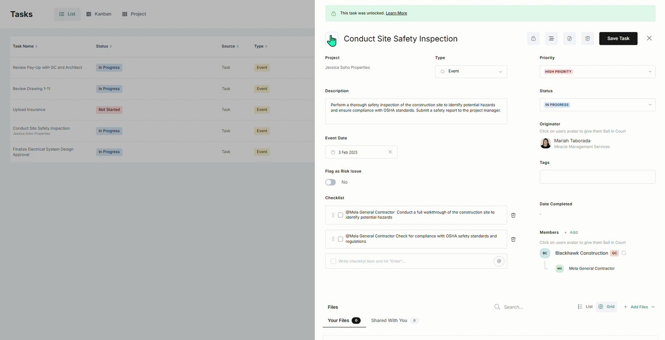Clear the Event Date with the X icon
The height and width of the screenshot is (340, 665).
(390, 152)
